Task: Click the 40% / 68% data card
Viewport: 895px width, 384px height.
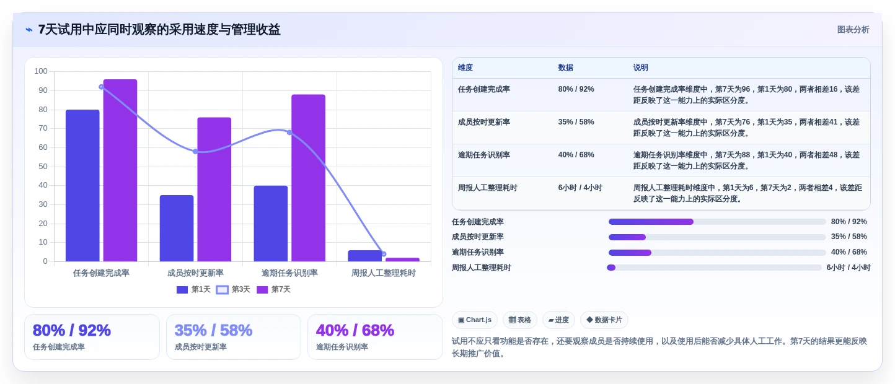Action: pos(375,337)
